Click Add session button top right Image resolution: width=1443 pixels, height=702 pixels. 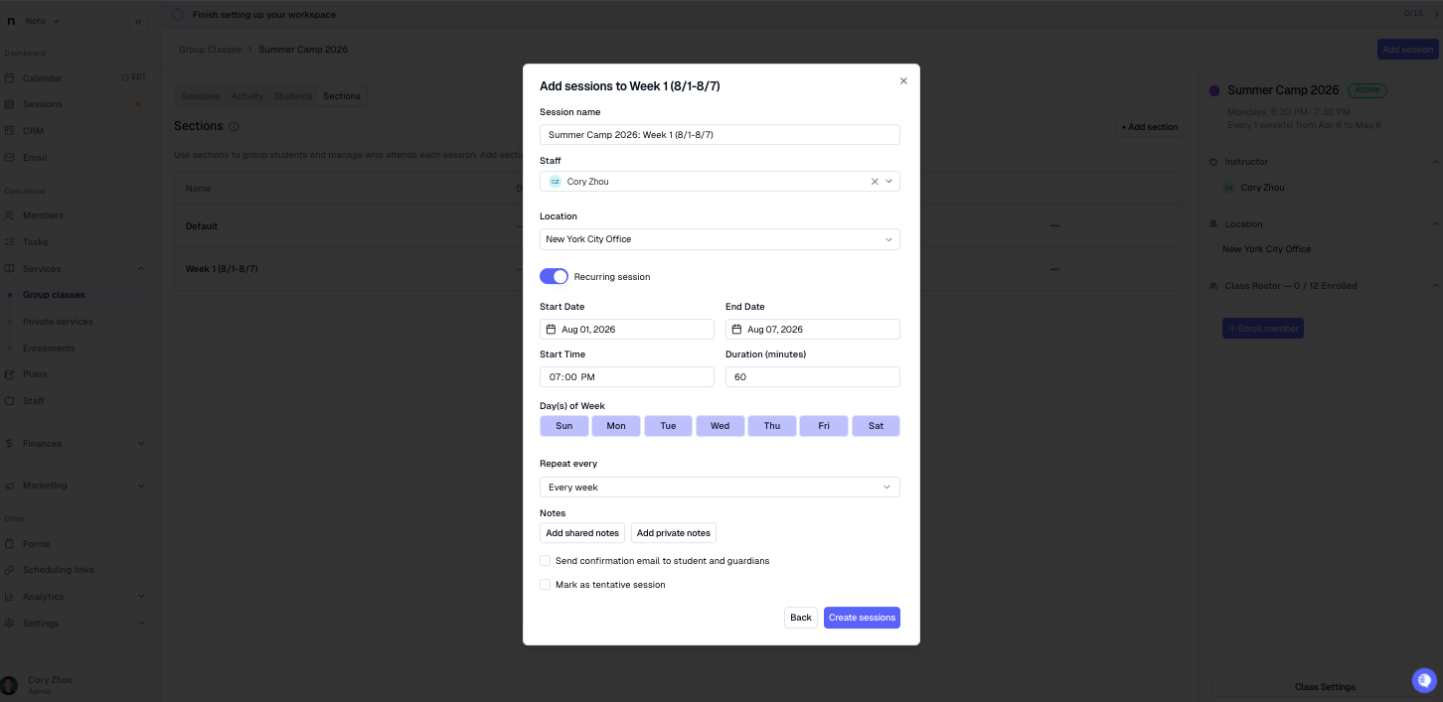pyautogui.click(x=1407, y=50)
